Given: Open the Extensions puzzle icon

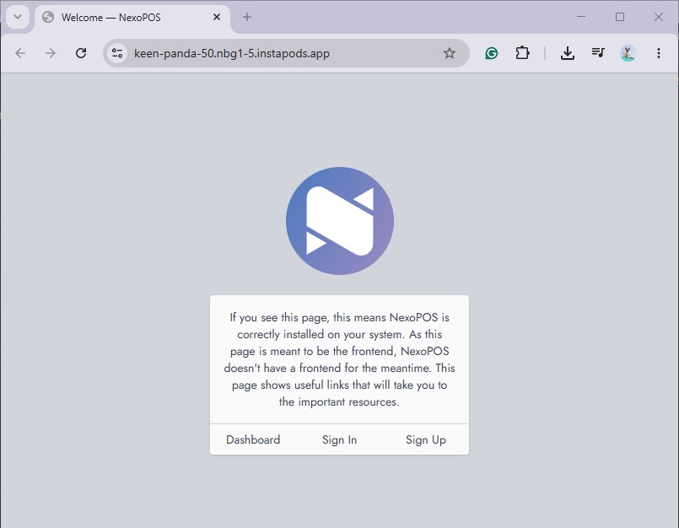Looking at the screenshot, I should [x=522, y=53].
